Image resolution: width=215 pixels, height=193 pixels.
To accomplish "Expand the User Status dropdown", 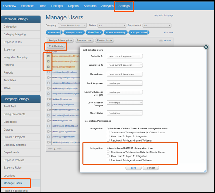I will [x=125, y=113].
